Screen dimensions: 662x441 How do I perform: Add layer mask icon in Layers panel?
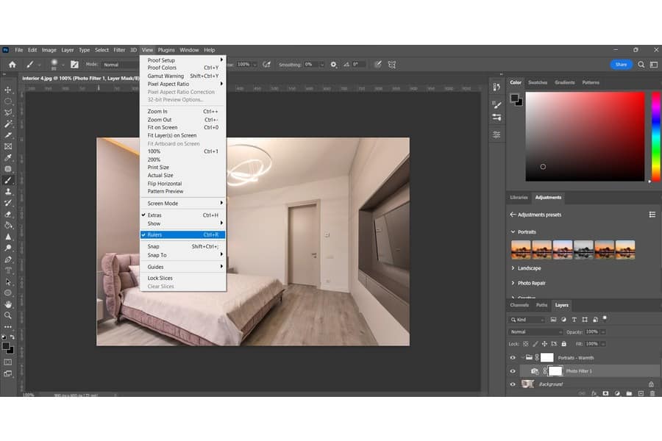point(605,393)
